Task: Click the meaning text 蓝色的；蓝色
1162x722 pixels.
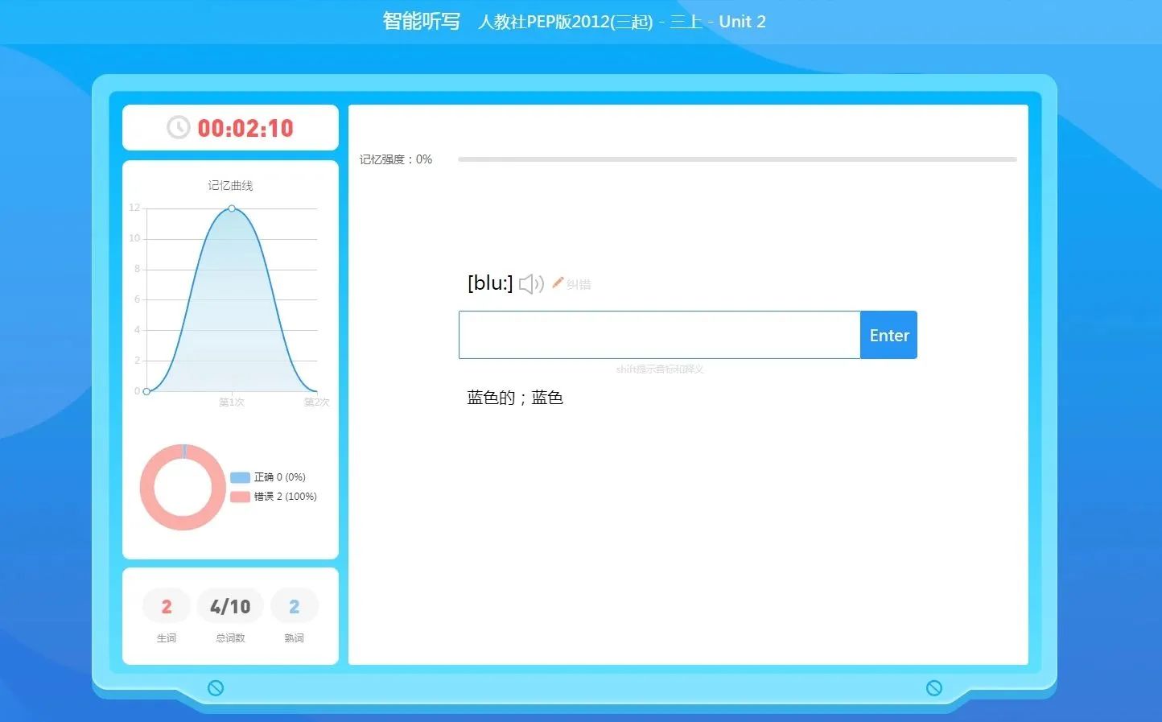Action: coord(515,398)
